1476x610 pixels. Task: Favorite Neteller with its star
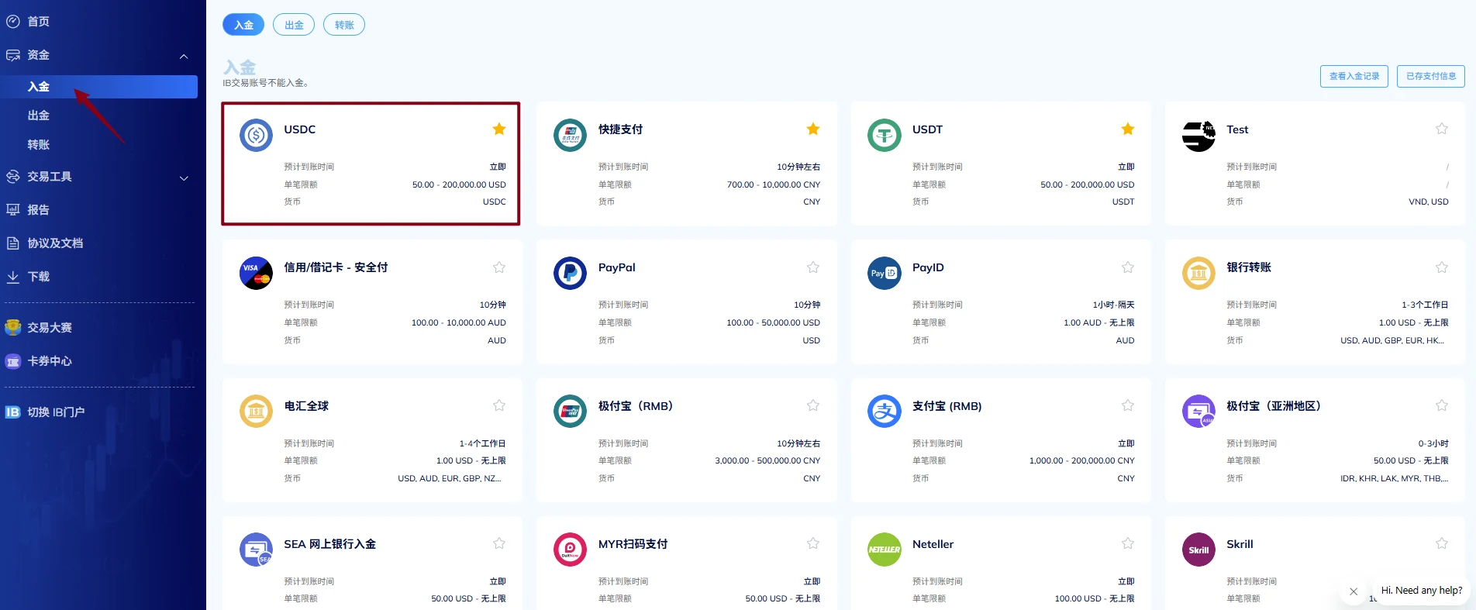point(1128,543)
